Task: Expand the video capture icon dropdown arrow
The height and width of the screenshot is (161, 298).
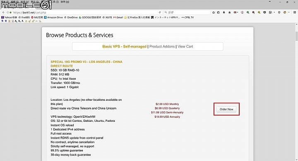Action: pos(238,12)
